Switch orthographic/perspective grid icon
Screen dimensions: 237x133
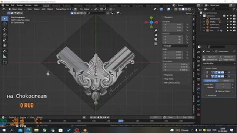click(156, 44)
